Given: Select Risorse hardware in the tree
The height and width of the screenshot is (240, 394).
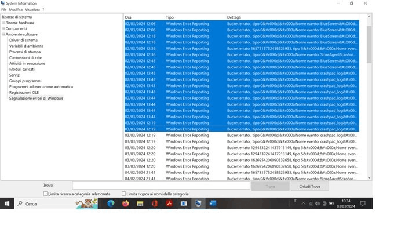Looking at the screenshot, I should click(x=20, y=23).
